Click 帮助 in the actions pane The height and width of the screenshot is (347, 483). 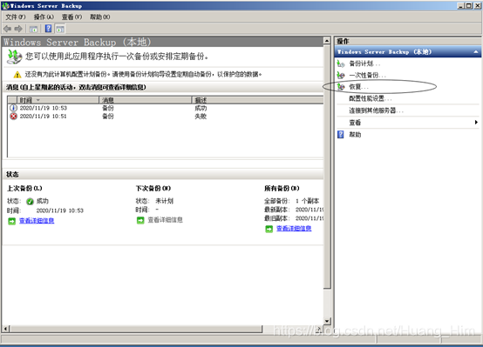(355, 134)
